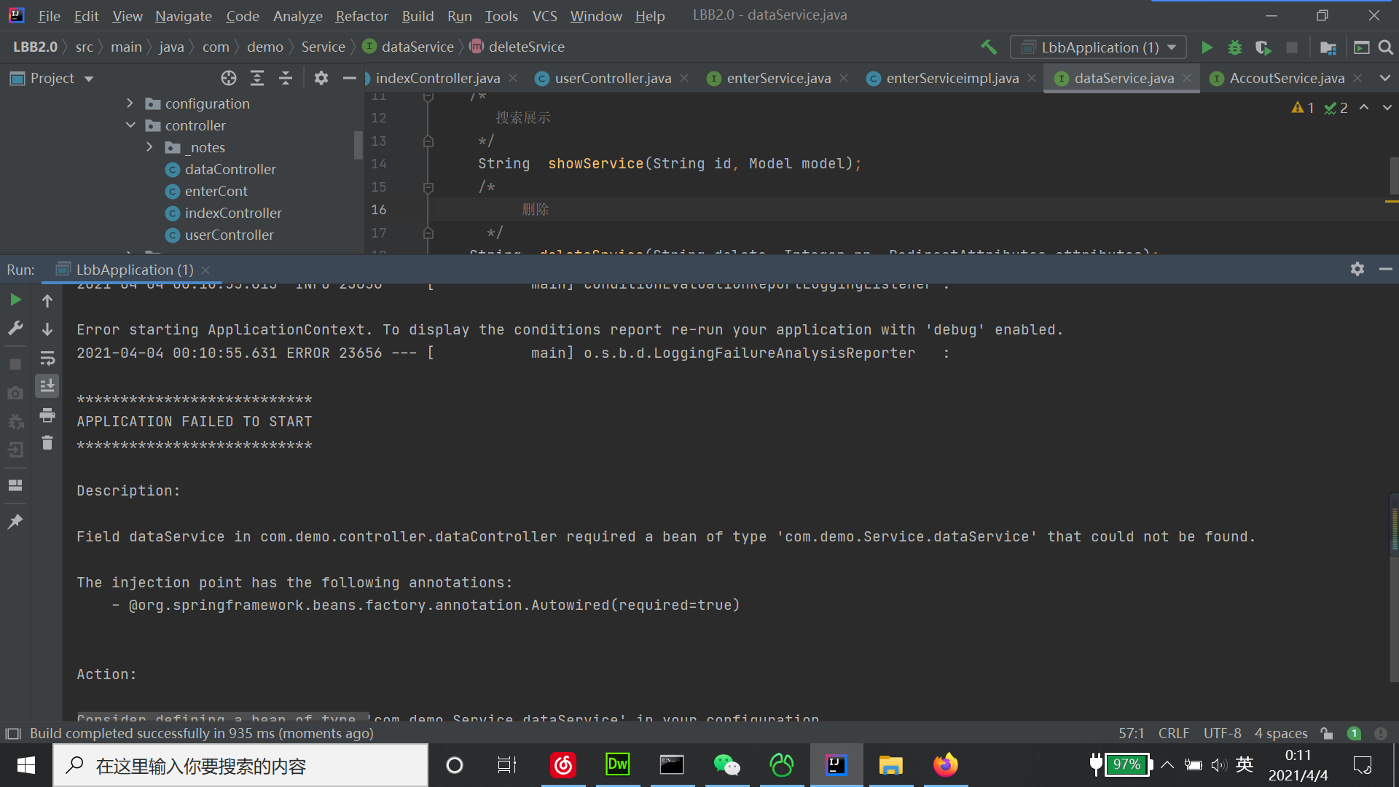1399x787 pixels.
Task: Open the Refactor menu
Action: [361, 15]
